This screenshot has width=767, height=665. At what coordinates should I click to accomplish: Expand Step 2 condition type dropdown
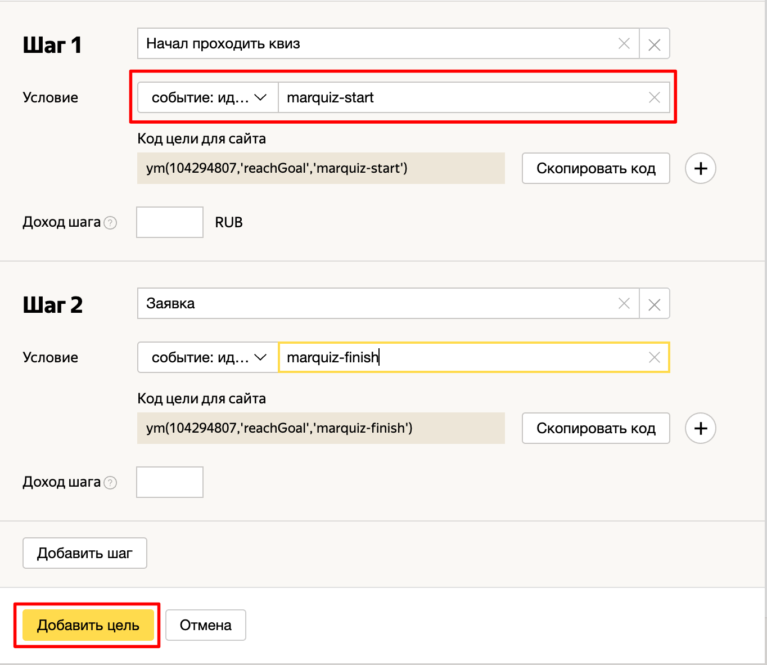(x=208, y=358)
